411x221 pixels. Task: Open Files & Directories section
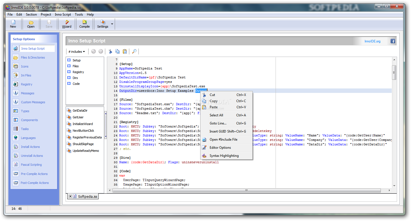[x=33, y=57]
